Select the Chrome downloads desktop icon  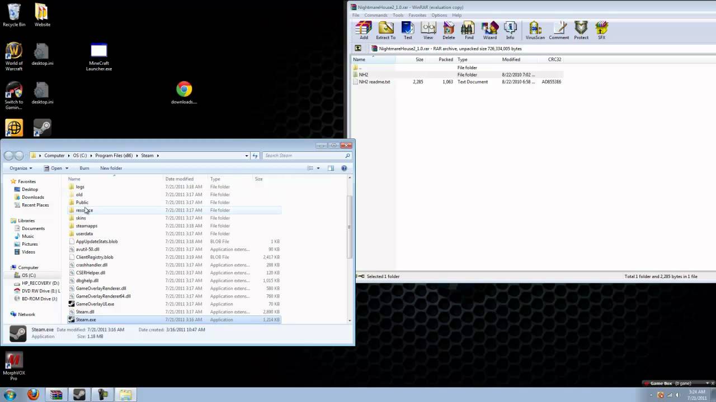coord(184,93)
